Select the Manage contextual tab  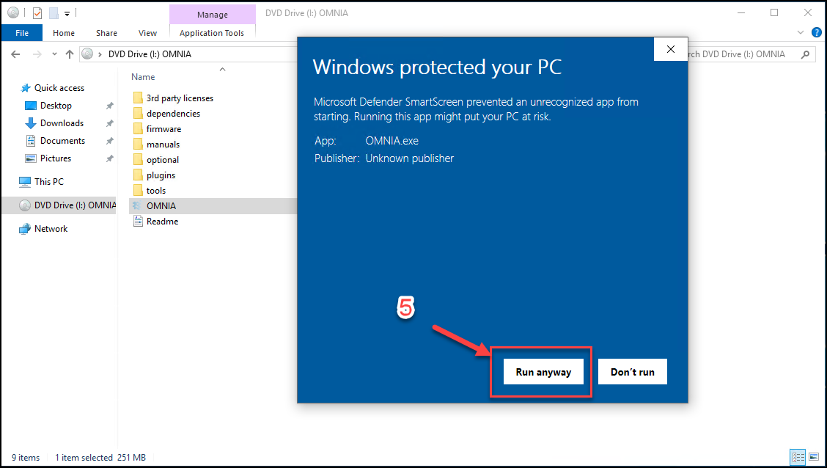tap(213, 14)
